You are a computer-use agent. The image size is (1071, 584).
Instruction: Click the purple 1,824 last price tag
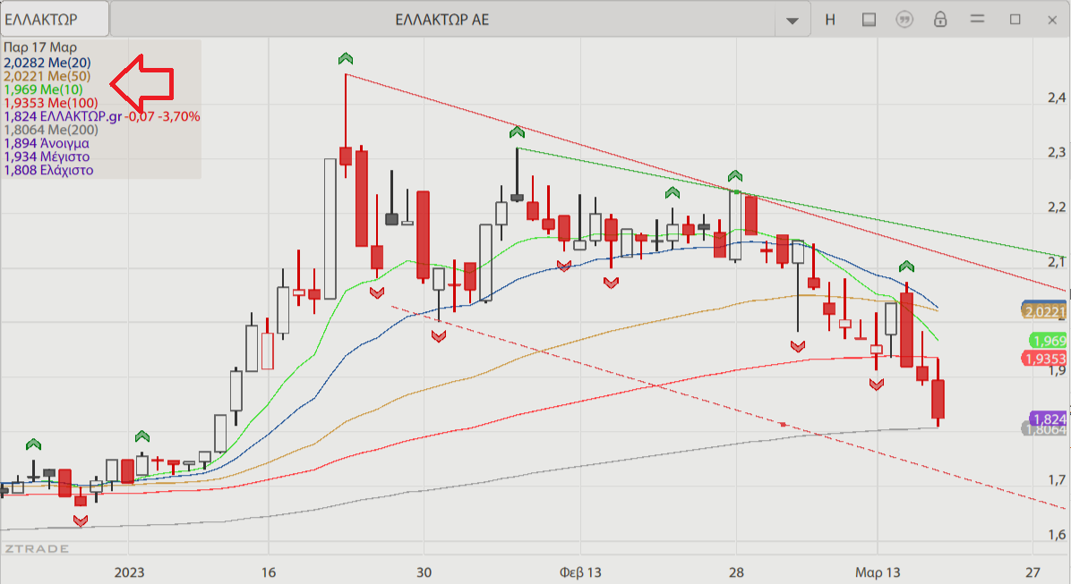click(1048, 419)
